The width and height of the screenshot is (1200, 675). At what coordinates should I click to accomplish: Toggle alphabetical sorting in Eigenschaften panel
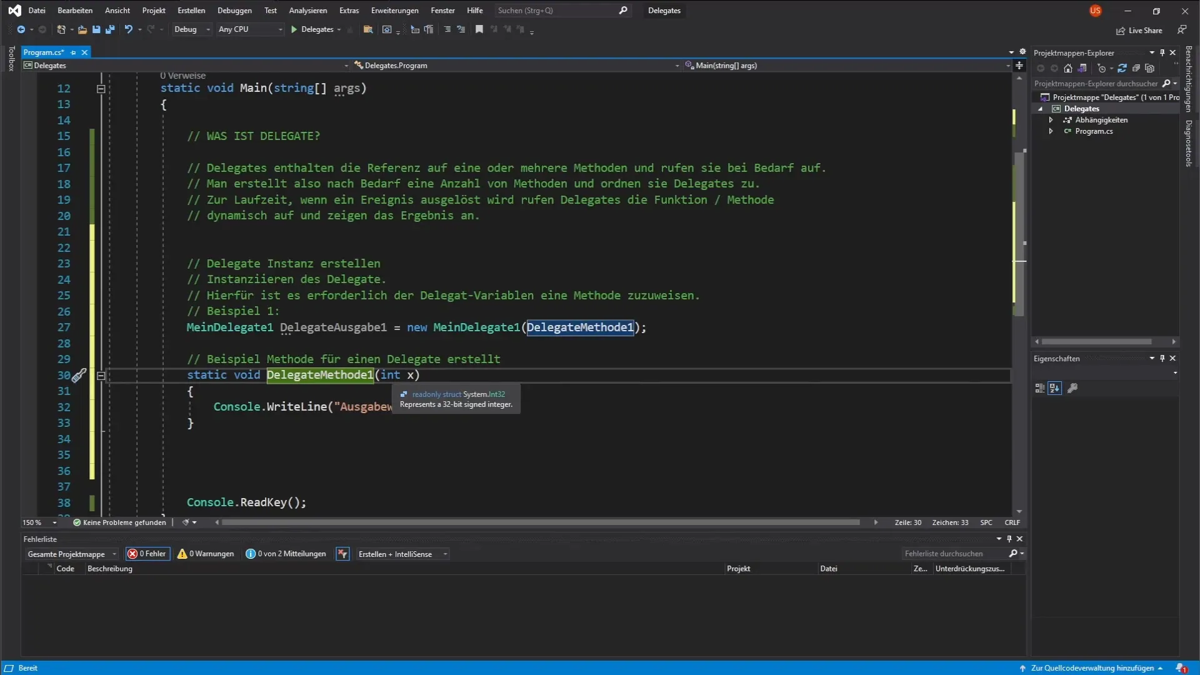point(1054,388)
